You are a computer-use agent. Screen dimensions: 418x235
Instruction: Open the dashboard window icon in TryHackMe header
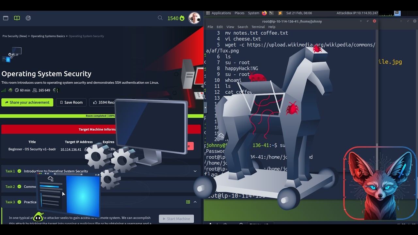(x=6, y=18)
